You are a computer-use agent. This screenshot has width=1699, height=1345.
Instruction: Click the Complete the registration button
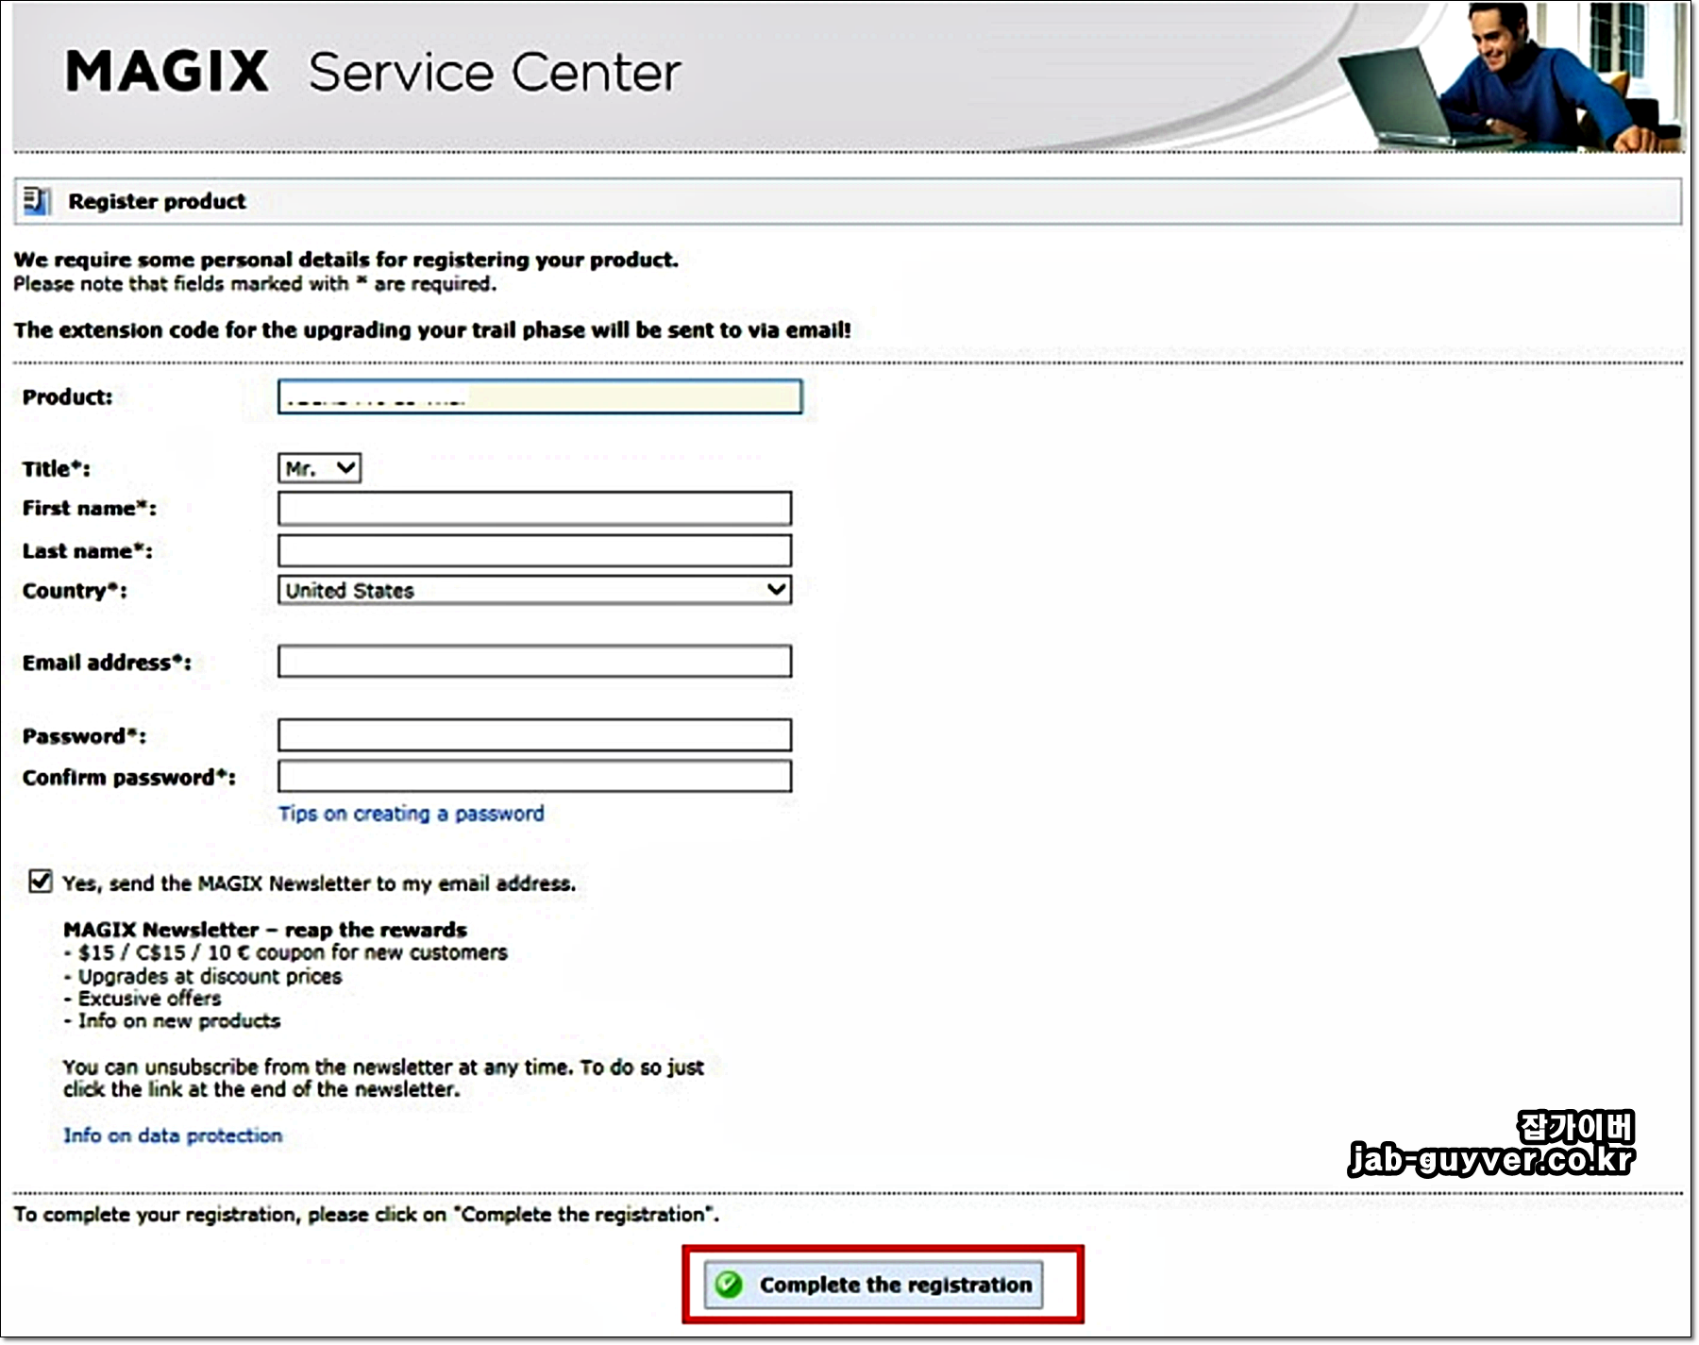pos(873,1285)
